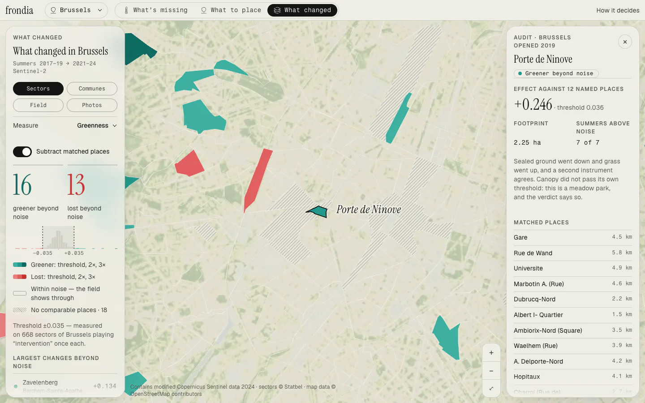
Task: Select the Communes view option
Action: [x=92, y=89]
